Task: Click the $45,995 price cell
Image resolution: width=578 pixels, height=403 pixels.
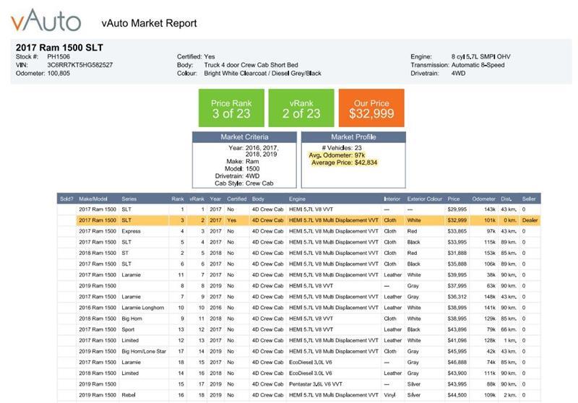Action: pyautogui.click(x=457, y=352)
